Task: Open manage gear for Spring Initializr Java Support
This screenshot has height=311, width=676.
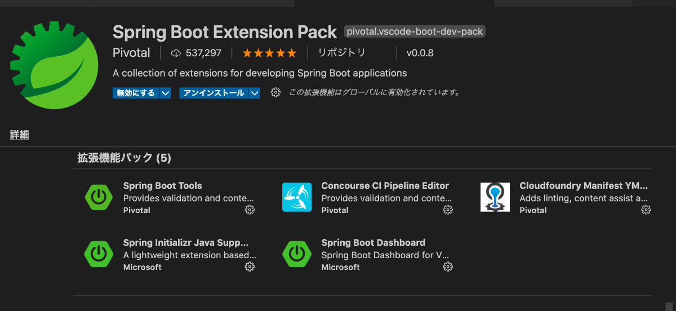Action: [250, 267]
